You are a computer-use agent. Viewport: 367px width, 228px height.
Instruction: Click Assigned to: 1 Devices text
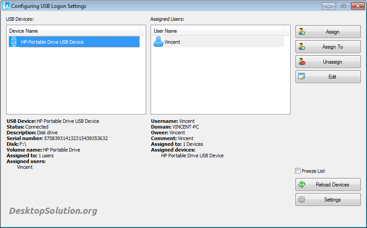(177, 144)
